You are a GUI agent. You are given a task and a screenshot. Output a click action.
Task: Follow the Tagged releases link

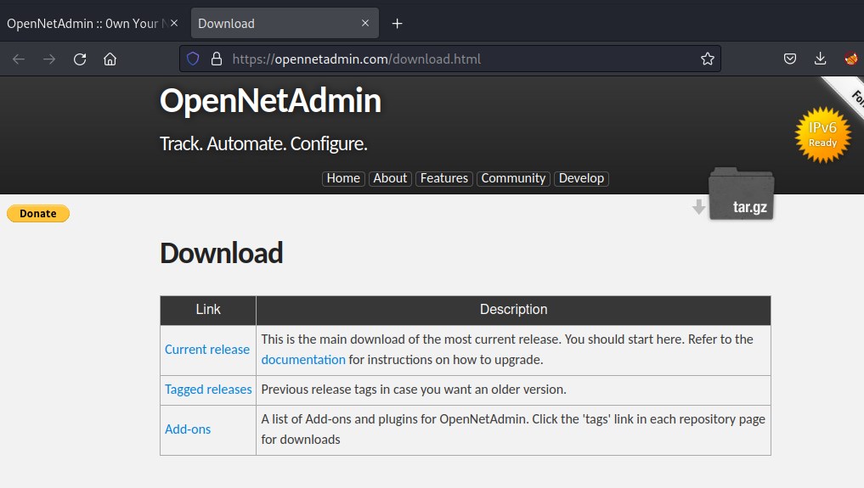(x=208, y=390)
